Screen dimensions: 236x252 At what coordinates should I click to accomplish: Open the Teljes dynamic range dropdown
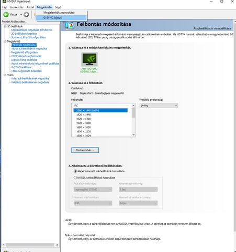[x=138, y=203]
